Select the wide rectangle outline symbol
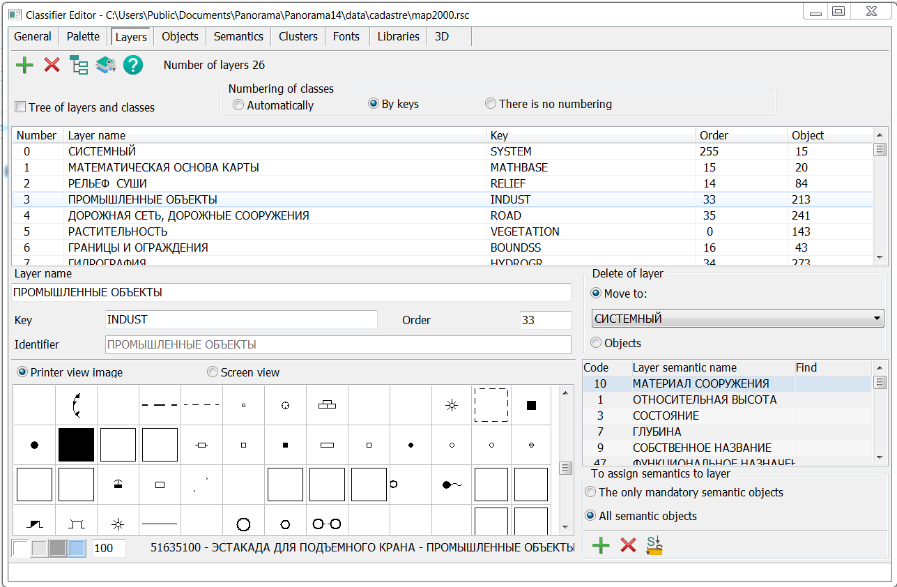The image size is (897, 587). (x=327, y=445)
